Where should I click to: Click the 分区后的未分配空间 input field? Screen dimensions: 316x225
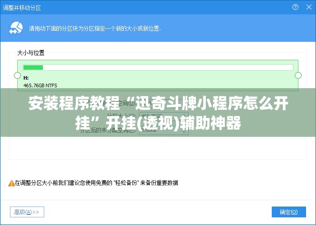pyautogui.click(x=163, y=130)
